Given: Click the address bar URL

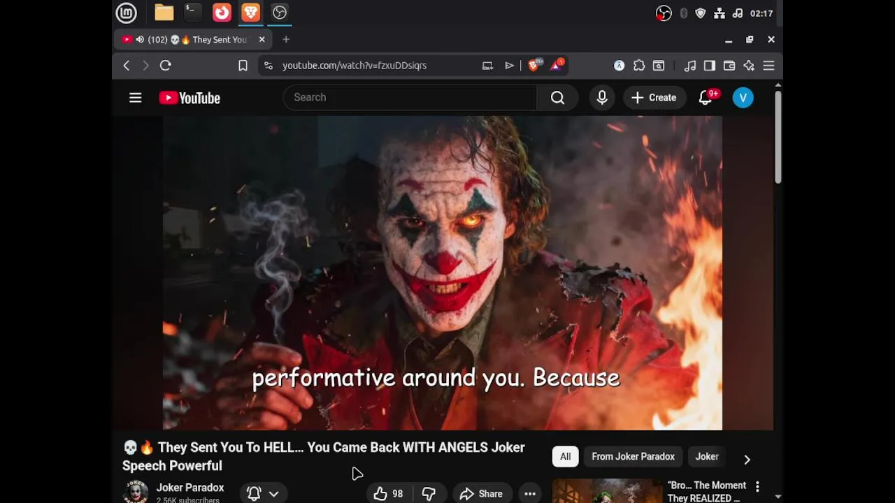Looking at the screenshot, I should coord(355,65).
